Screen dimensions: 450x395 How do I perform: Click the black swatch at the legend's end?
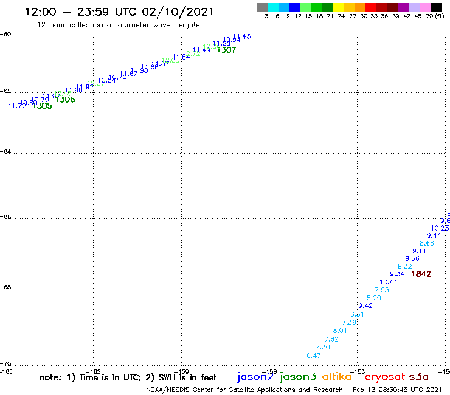[x=436, y=7]
